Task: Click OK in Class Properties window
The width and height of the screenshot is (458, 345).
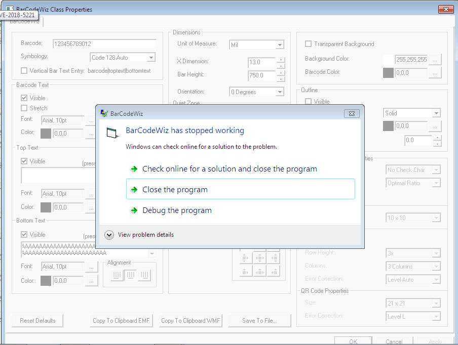Action: tap(353, 341)
